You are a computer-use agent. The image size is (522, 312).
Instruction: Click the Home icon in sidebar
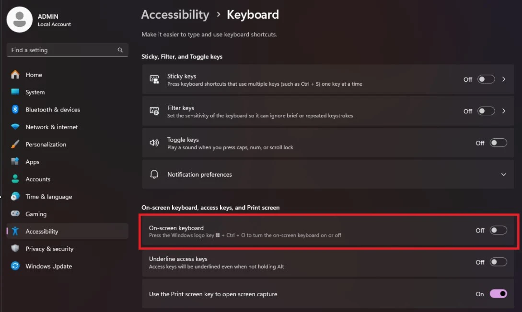(15, 75)
